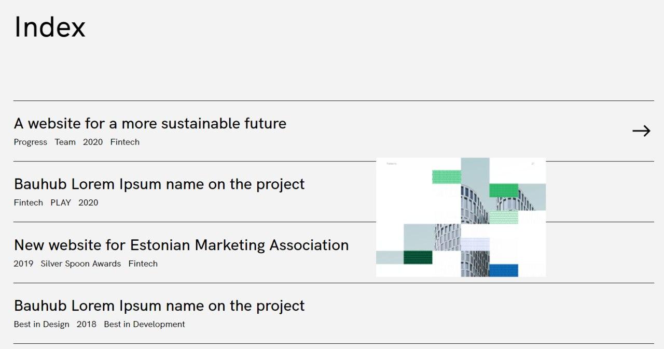This screenshot has height=349, width=664.
Task: Select the Fintech tag before PLAY
Action: pyautogui.click(x=29, y=202)
